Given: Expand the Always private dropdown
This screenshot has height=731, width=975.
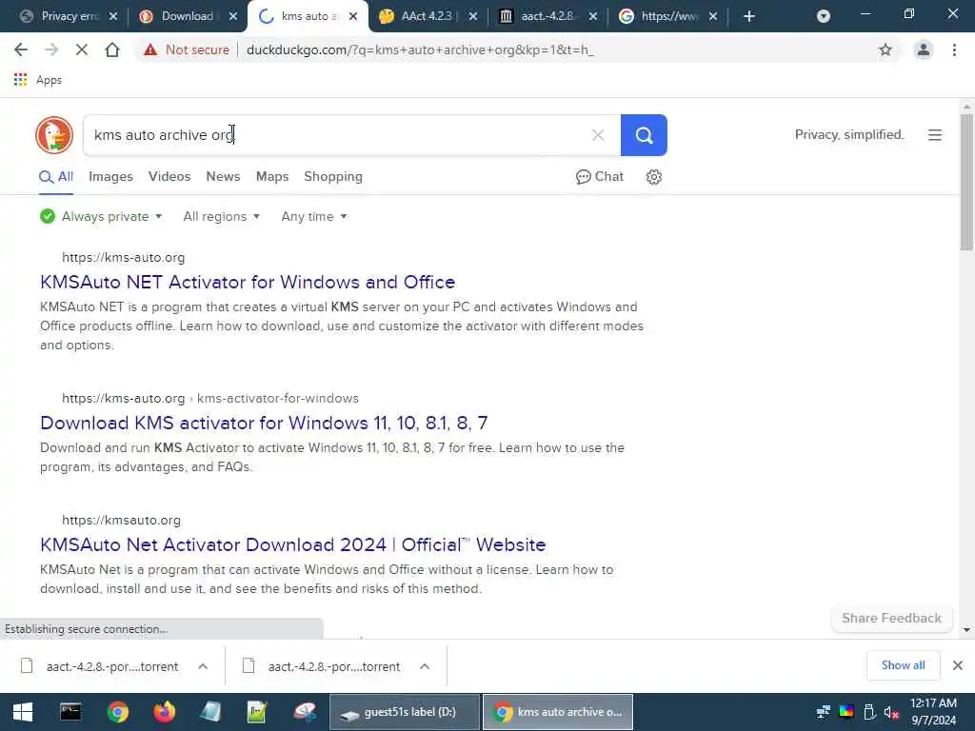Looking at the screenshot, I should coord(101,216).
